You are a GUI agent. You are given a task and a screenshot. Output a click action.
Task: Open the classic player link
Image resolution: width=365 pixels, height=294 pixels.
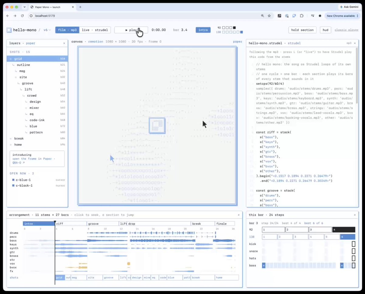click(x=346, y=30)
